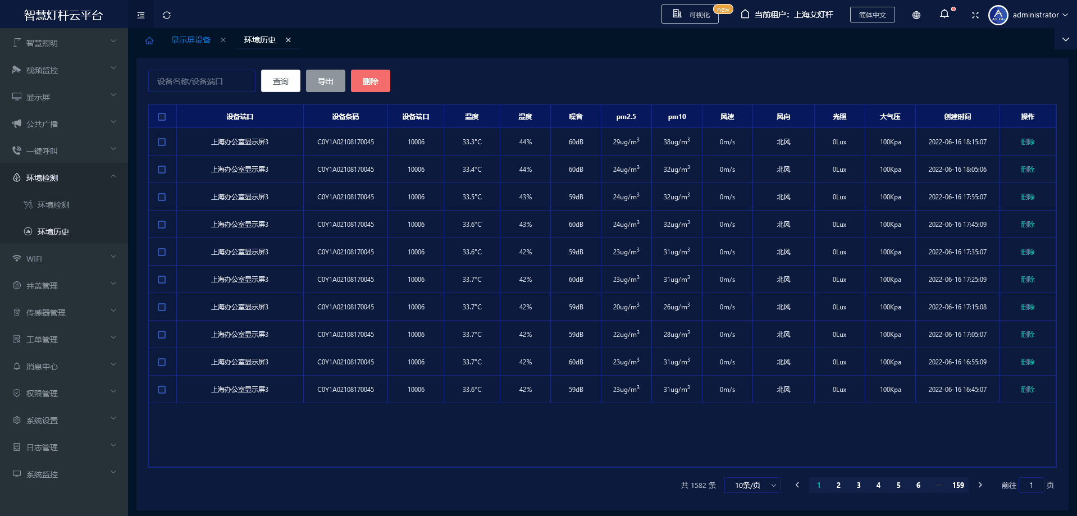This screenshot has width=1077, height=516.
Task: Click the 环境检测 droplet icon
Action: coord(17,177)
